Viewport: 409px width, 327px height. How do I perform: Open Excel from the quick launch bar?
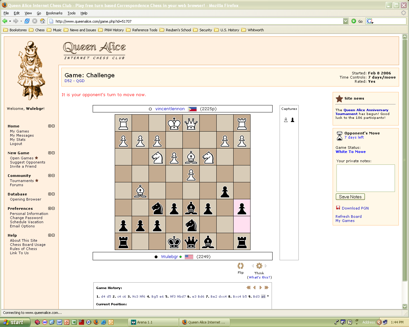(74, 322)
